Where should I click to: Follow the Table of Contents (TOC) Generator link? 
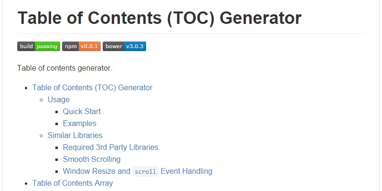pos(92,87)
